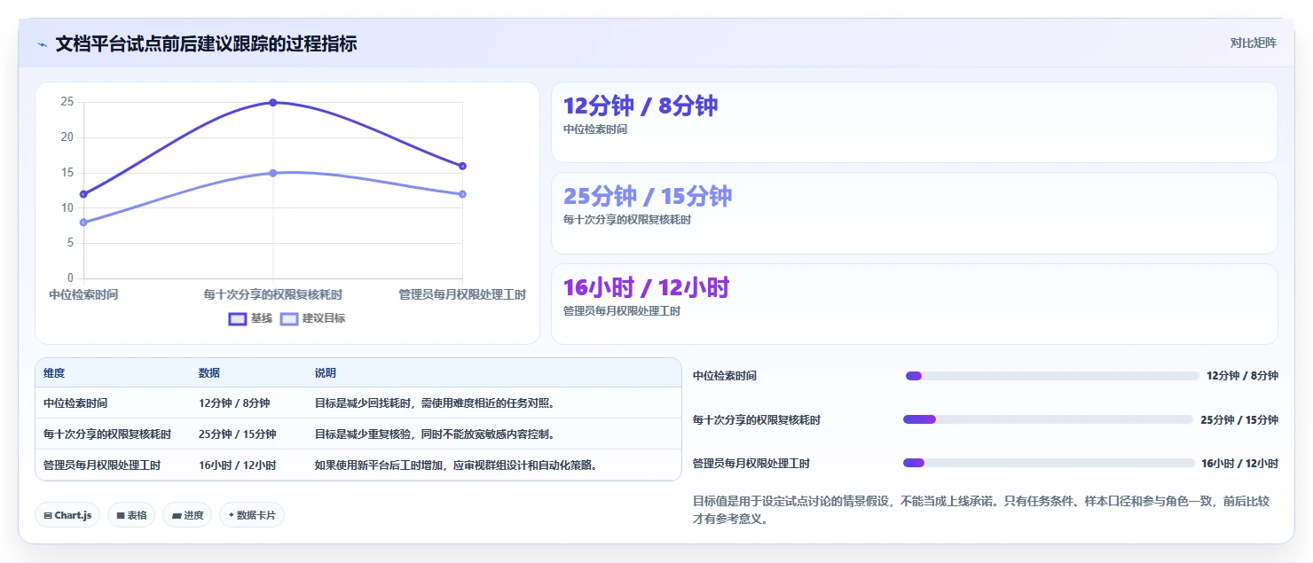Select the 管理员每月权限处理工时 table row label
The height and width of the screenshot is (563, 1313).
pyautogui.click(x=102, y=465)
